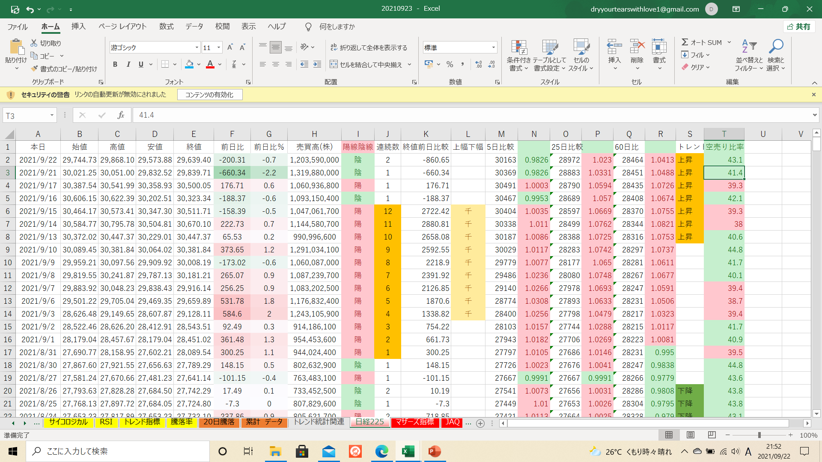Click the zoom slider handle in status bar
The height and width of the screenshot is (462, 822).
click(x=759, y=435)
